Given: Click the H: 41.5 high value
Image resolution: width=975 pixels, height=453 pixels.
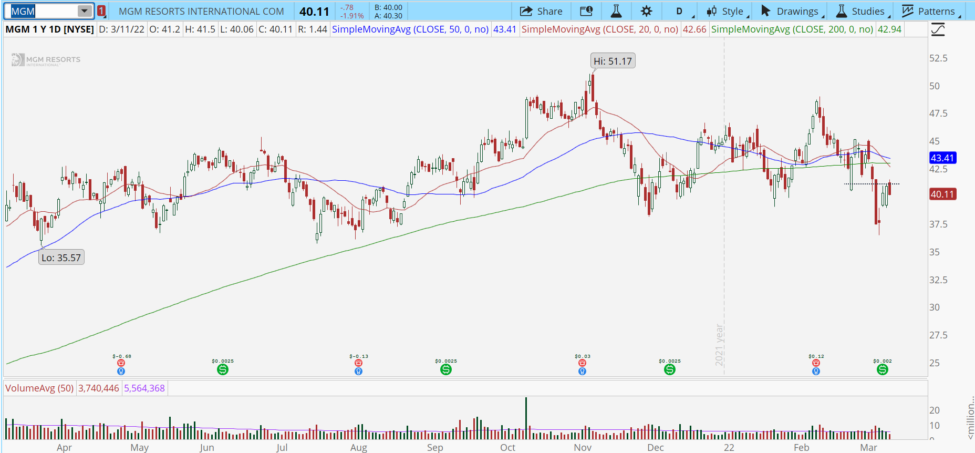Looking at the screenshot, I should point(200,29).
